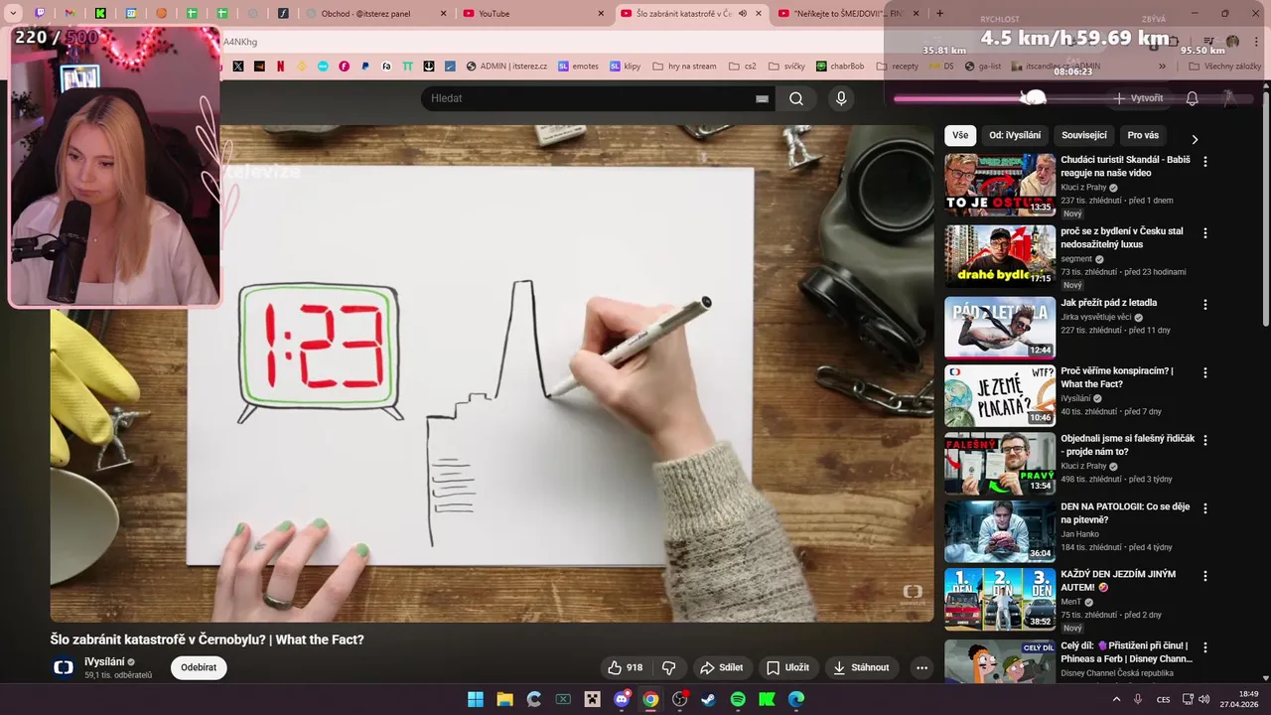Open the Kick pinned tab
Viewport: 1271px width, 715px height.
[100, 14]
